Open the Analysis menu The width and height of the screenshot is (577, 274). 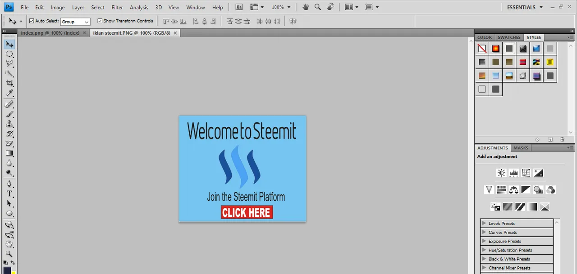(139, 7)
